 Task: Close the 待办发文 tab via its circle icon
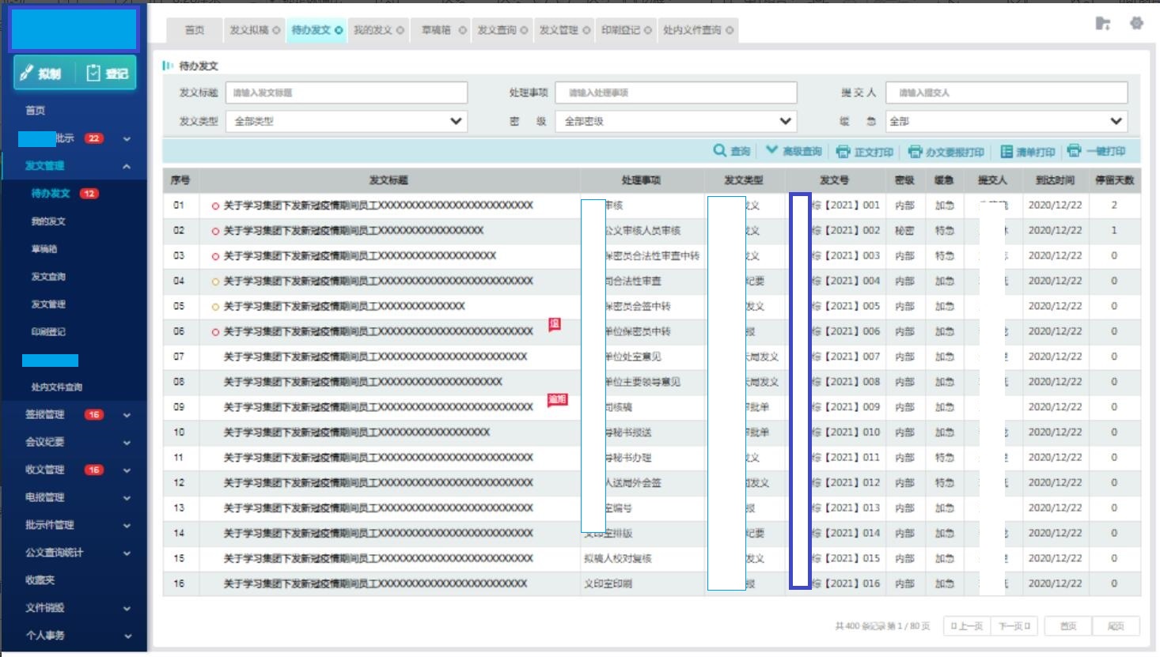339,30
